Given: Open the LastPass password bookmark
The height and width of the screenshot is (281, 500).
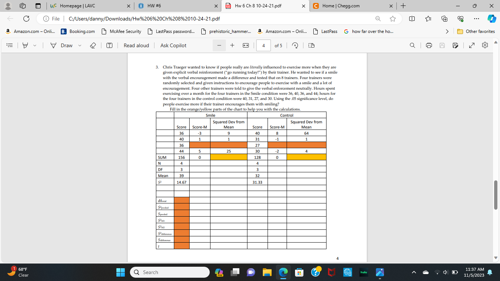Looking at the screenshot, I should click(x=171, y=31).
